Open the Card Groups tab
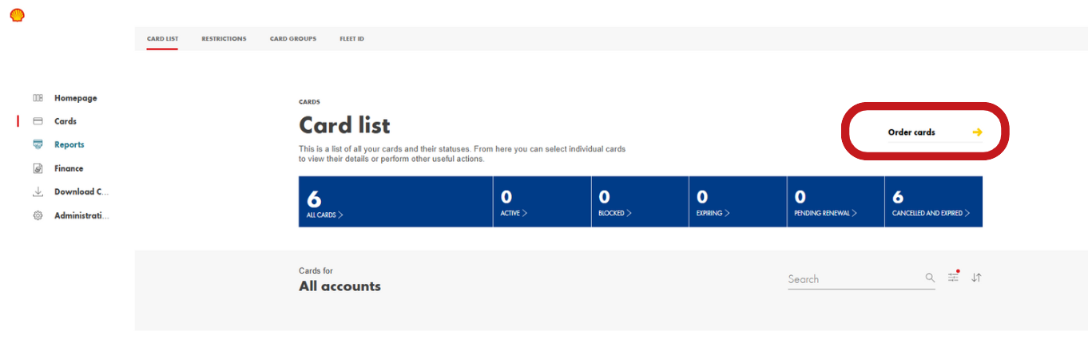1088x343 pixels. pyautogui.click(x=293, y=39)
